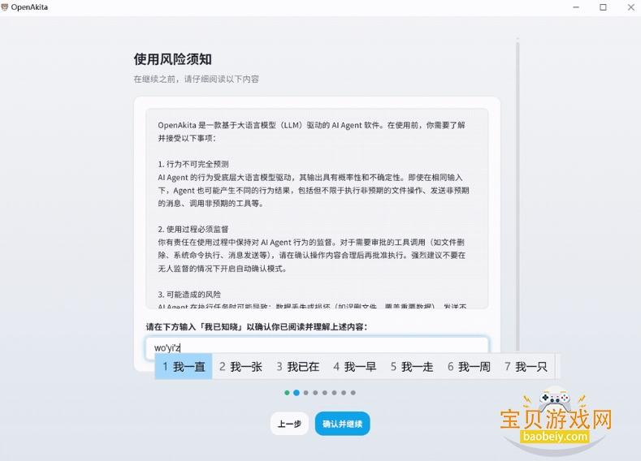Screen dimensions: 641x461
Task: Click the first green step indicator dot
Action: (287, 393)
